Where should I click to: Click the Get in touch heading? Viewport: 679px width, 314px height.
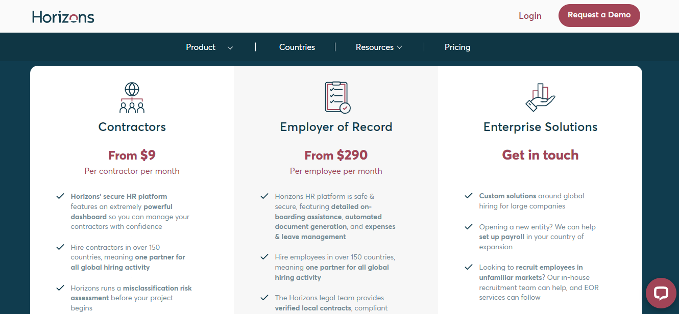[540, 155]
